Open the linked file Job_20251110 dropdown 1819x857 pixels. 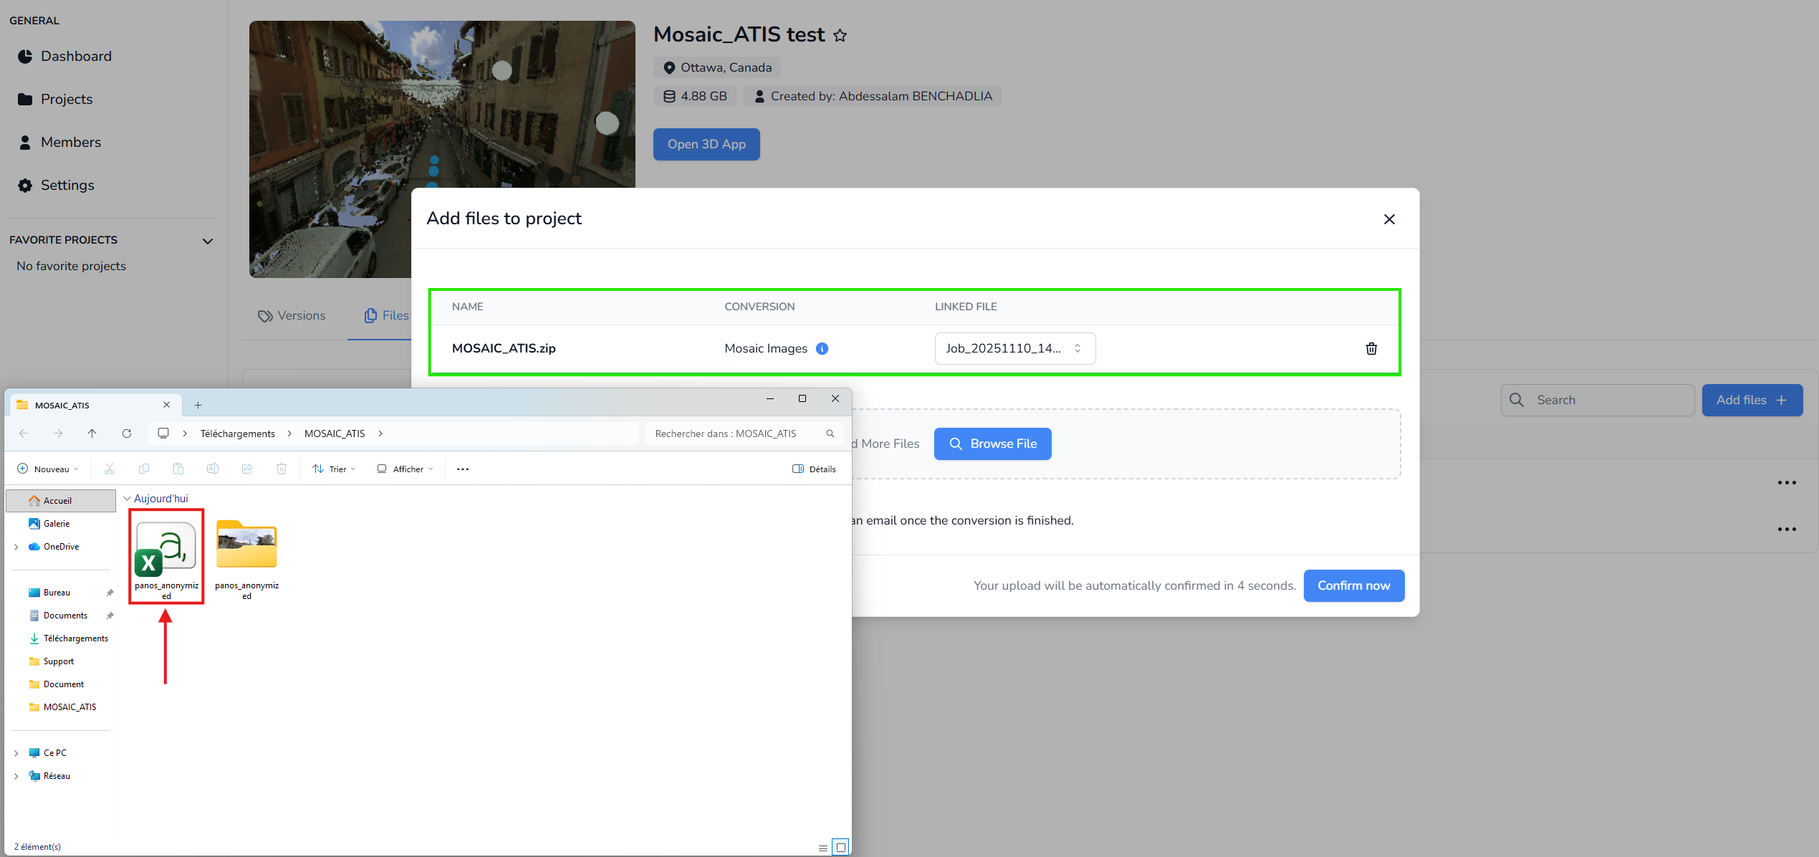(1014, 348)
